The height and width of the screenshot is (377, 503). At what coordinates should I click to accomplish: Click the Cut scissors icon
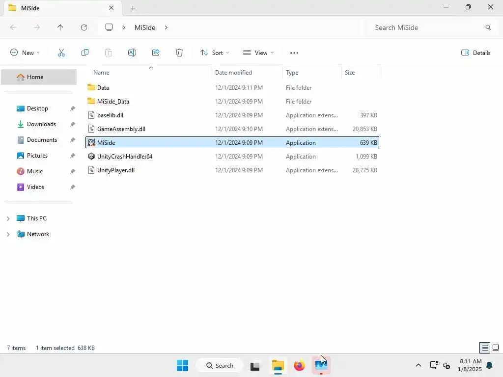coord(61,53)
